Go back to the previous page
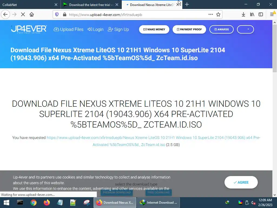This screenshot has width=277, height=208. 5,15
